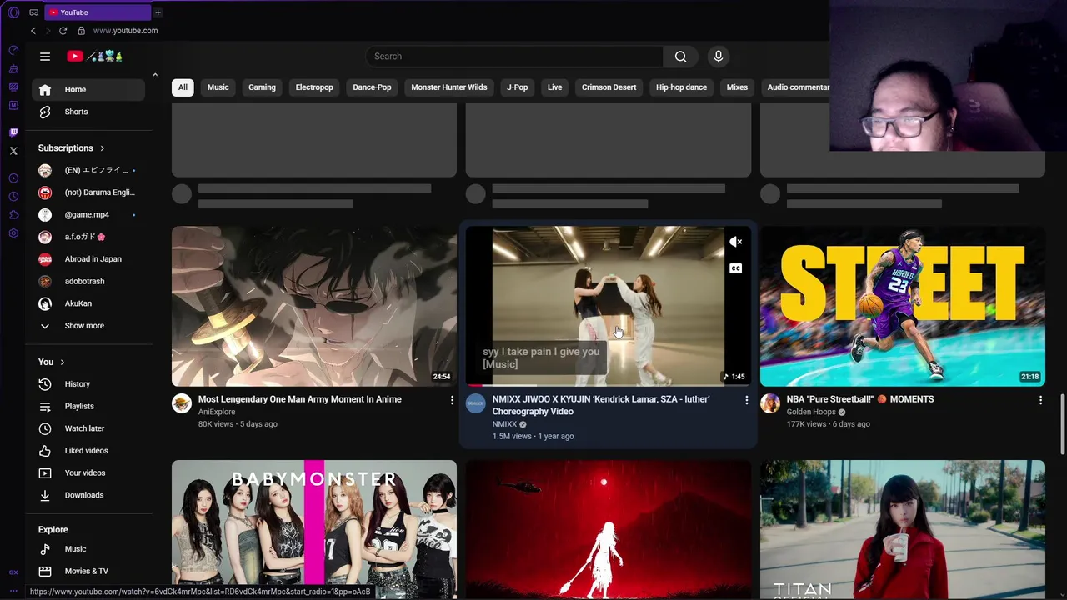Open Liked videos
1067x600 pixels.
[x=88, y=451]
